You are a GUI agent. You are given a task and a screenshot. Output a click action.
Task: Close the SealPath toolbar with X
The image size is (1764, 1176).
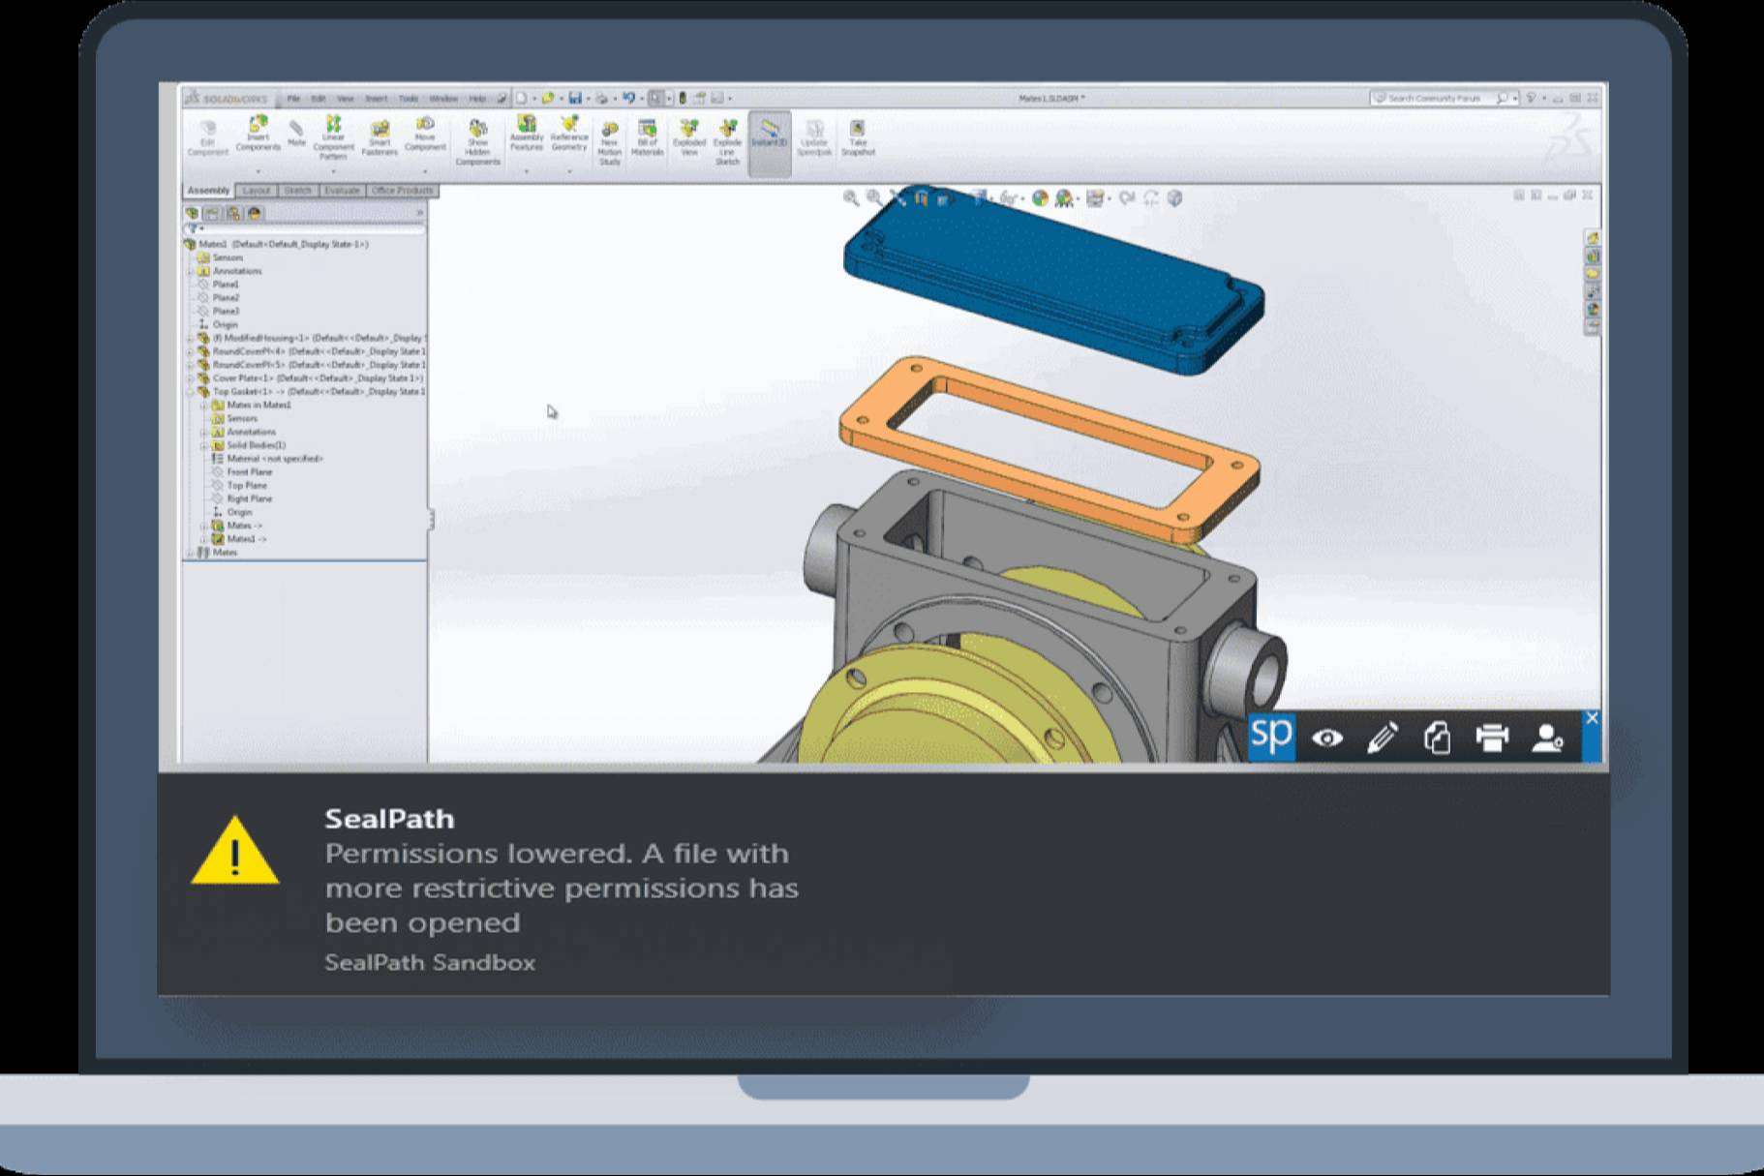coord(1592,718)
